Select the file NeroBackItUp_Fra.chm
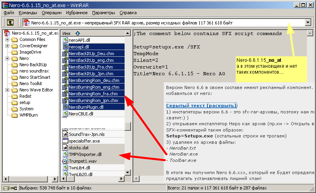316x193 pixels. click(x=91, y=67)
